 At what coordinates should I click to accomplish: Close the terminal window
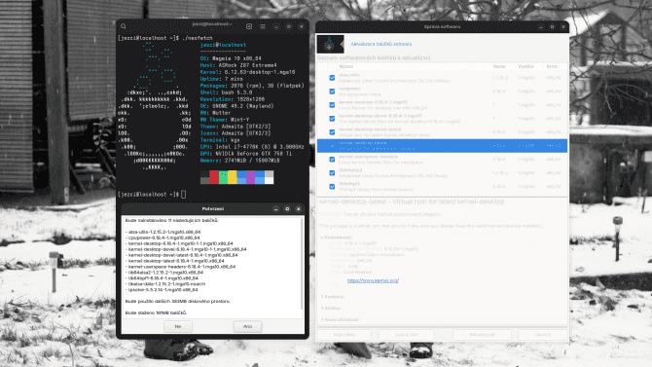(302, 26)
